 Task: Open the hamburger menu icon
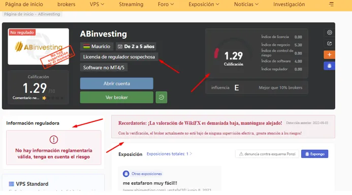pos(331,4)
